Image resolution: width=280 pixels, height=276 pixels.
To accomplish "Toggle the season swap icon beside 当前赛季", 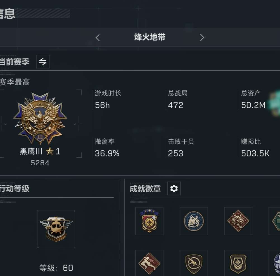I will coord(43,62).
